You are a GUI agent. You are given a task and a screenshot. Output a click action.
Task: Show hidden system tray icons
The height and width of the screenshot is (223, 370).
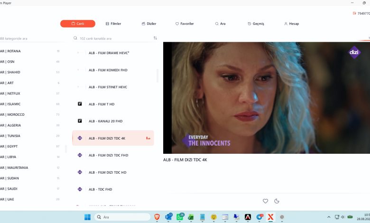(x=329, y=217)
